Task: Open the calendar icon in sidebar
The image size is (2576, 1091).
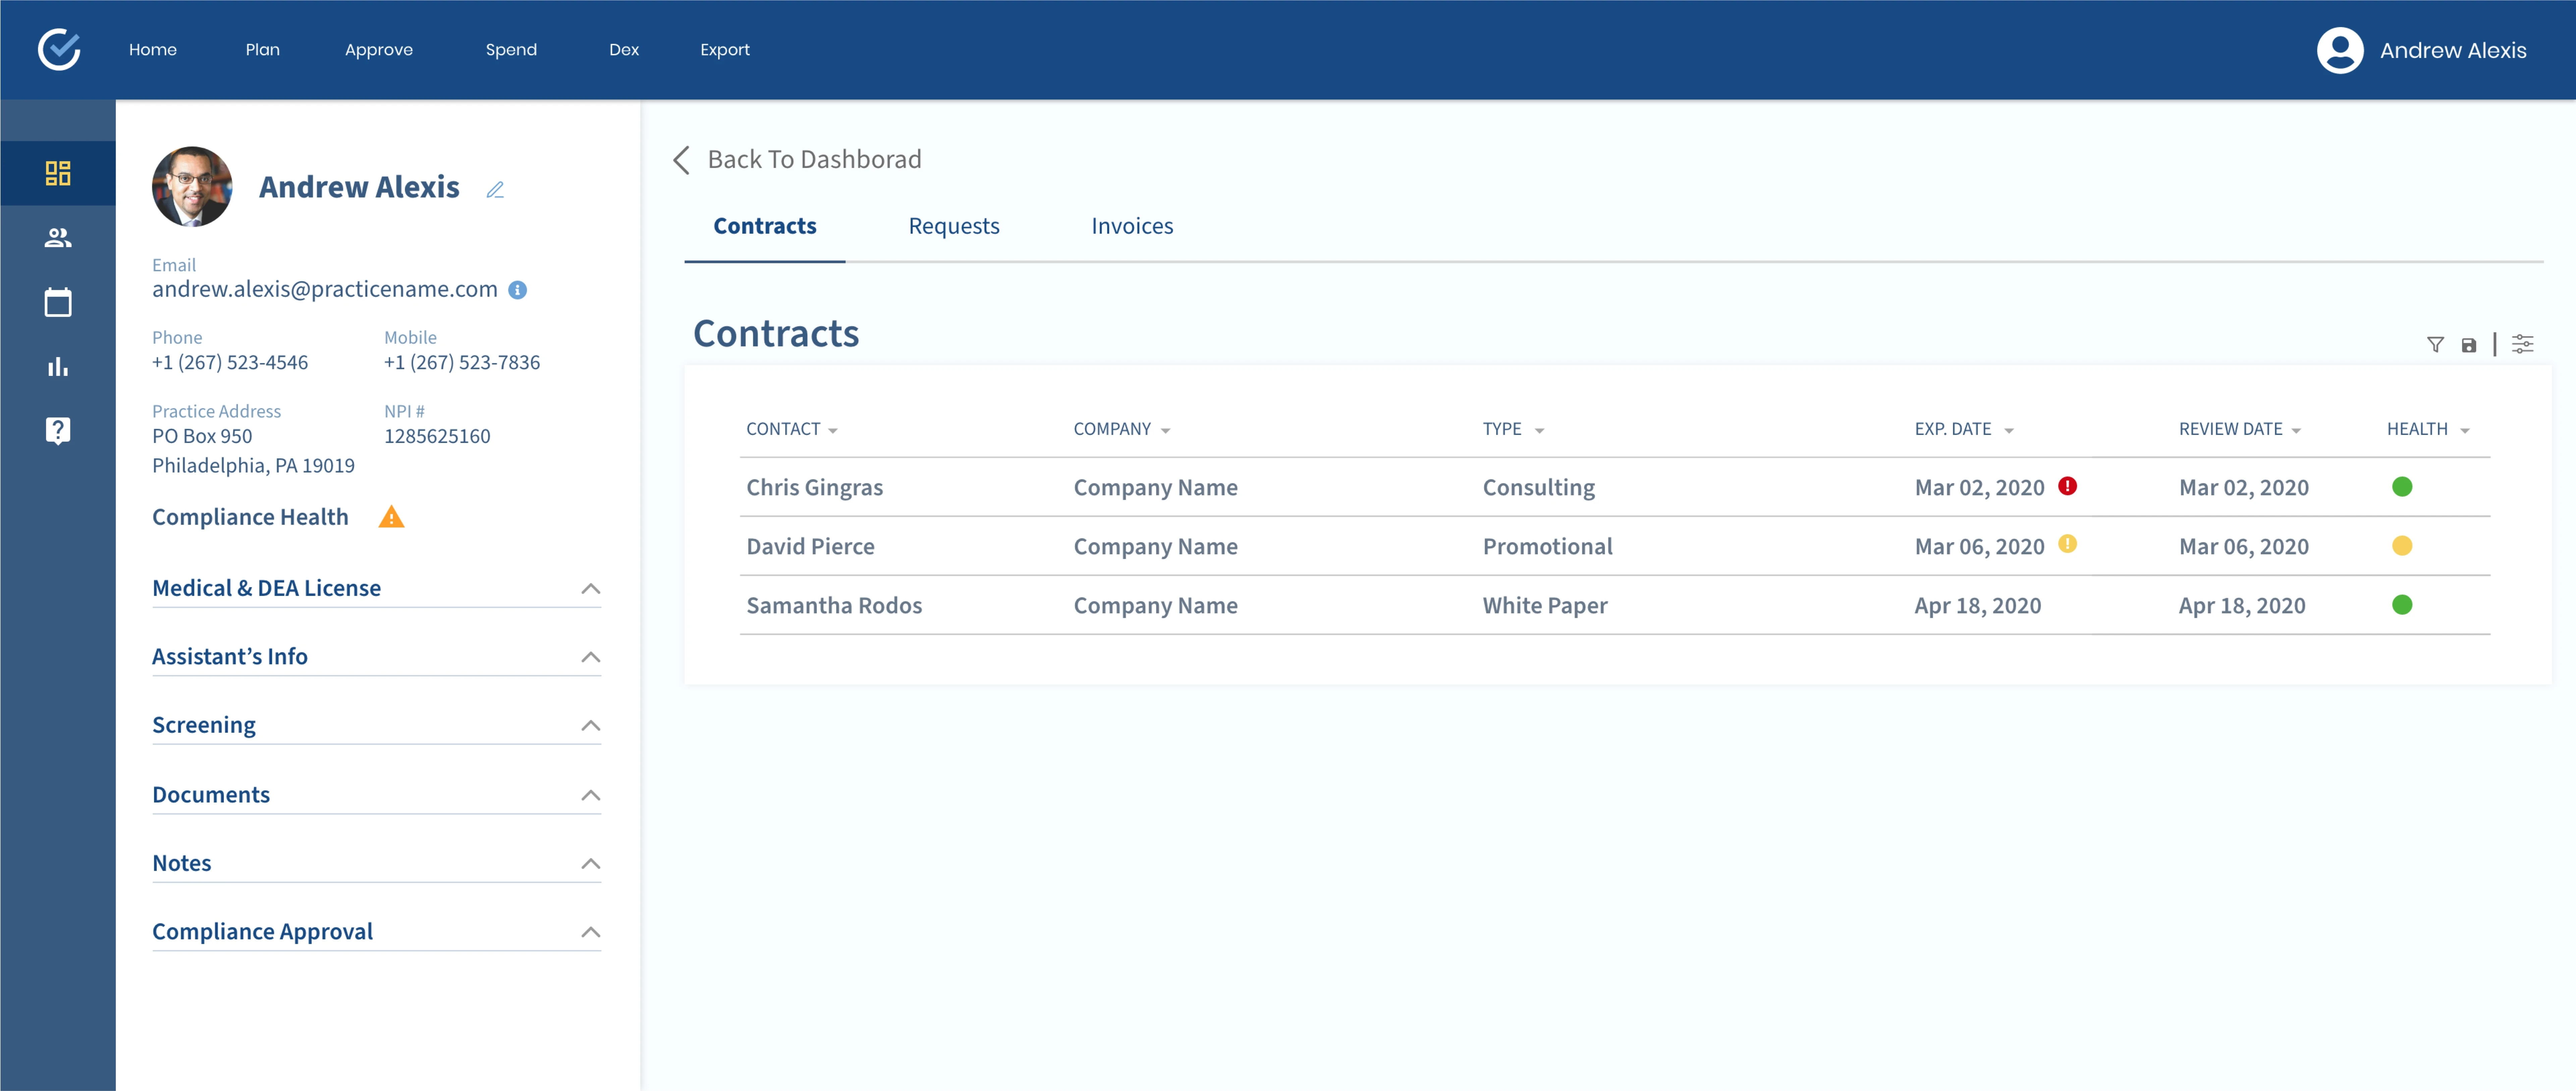Action: pyautogui.click(x=58, y=302)
